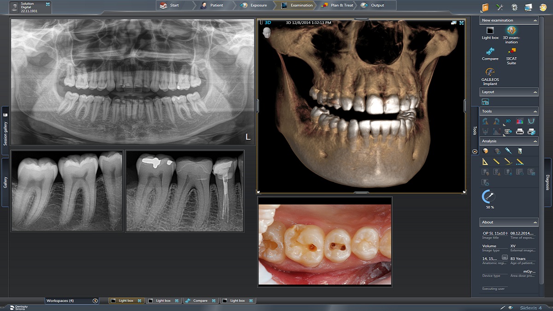553x311 pixels.
Task: Click the wrench and screwdriver tools icon
Action: coord(500,7)
